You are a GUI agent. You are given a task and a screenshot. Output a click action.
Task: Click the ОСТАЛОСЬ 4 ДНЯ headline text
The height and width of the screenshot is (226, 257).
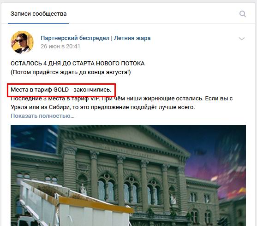coord(78,63)
